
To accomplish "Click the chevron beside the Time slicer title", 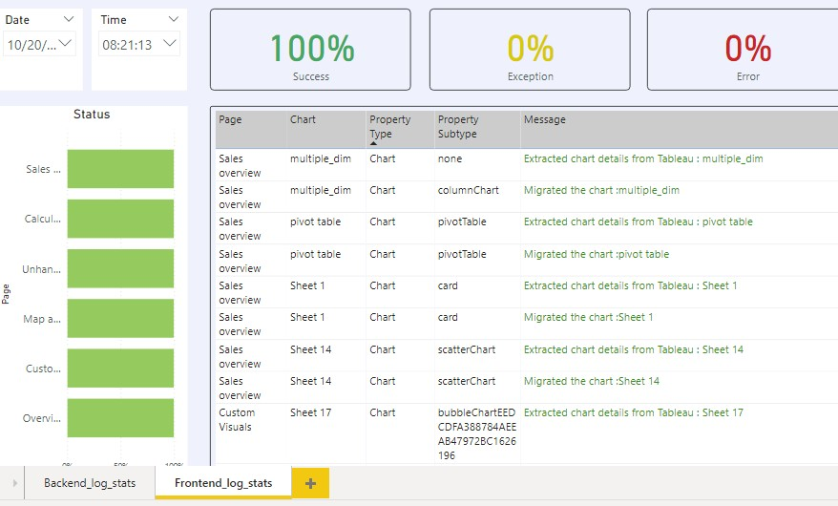I will point(172,20).
